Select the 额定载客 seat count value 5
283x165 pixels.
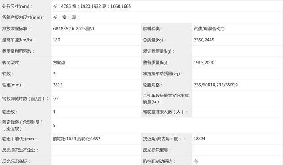click(x=54, y=125)
